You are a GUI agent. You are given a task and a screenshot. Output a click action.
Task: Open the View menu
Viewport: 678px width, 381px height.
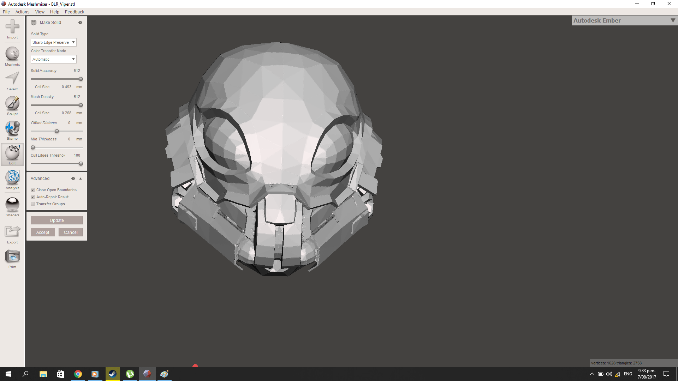click(40, 12)
